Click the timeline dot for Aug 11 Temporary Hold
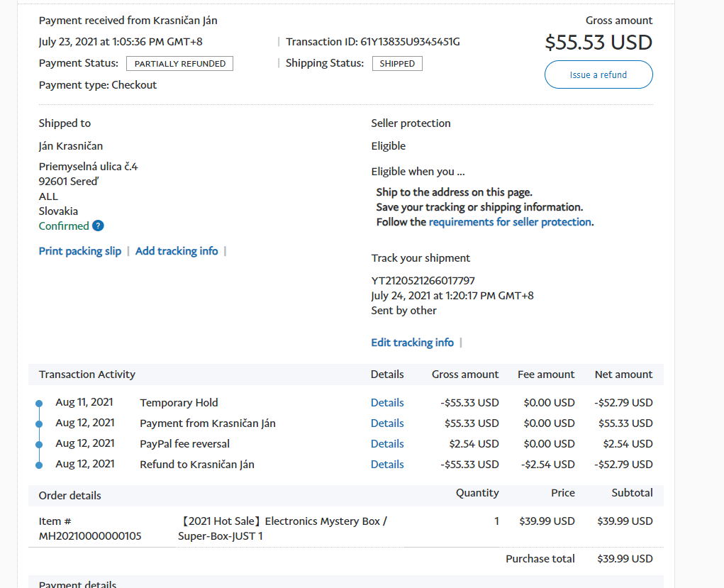Screen dimensions: 724x588 click(x=39, y=404)
